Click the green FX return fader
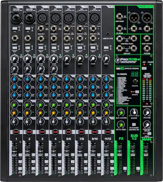The height and width of the screenshot is (182, 163). point(119,151)
